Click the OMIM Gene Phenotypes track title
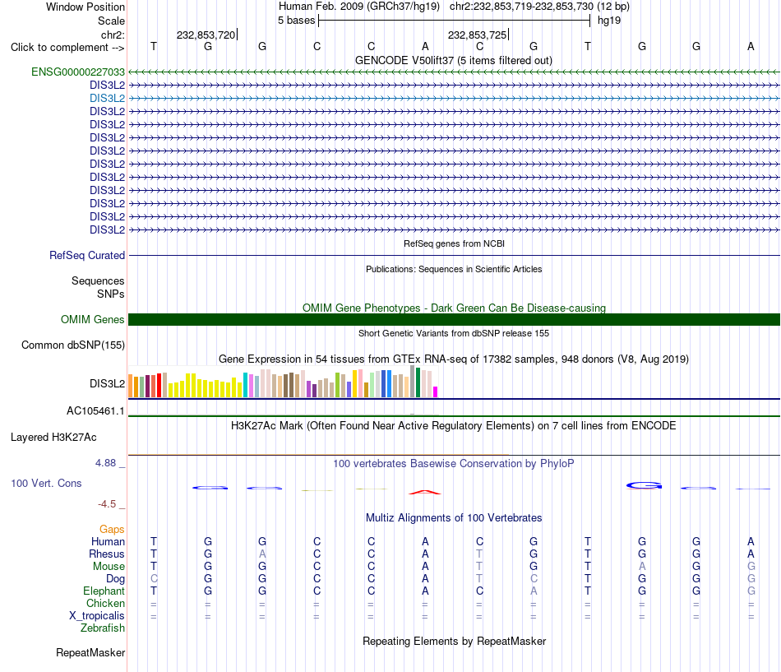The height and width of the screenshot is (672, 781). point(454,308)
